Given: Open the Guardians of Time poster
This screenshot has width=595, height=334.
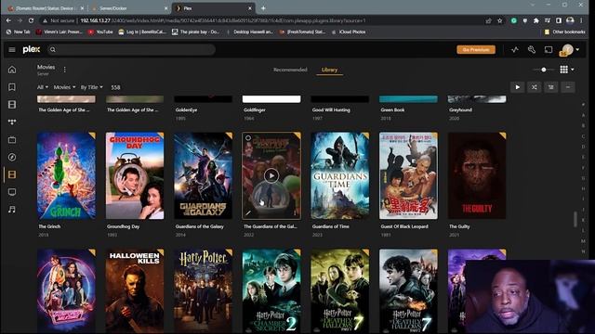Looking at the screenshot, I should click(340, 175).
